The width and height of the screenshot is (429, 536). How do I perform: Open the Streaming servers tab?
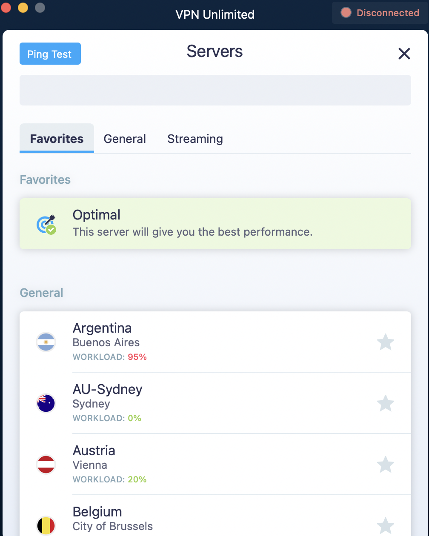[195, 139]
